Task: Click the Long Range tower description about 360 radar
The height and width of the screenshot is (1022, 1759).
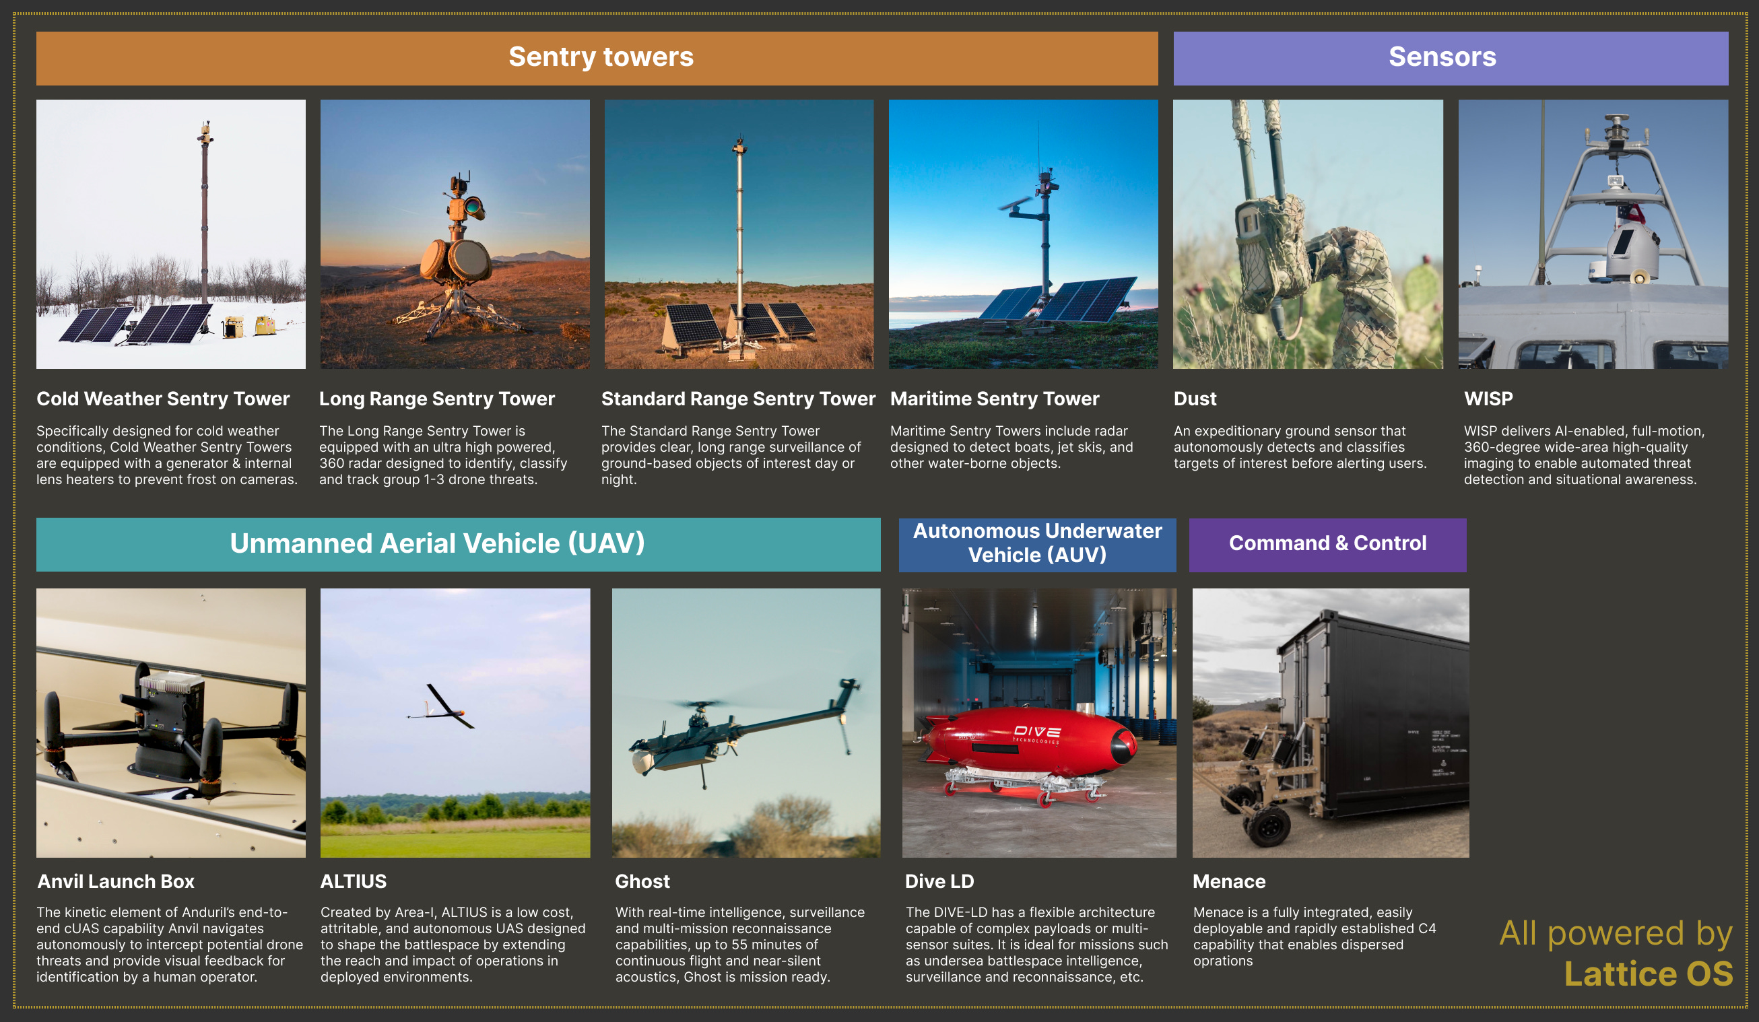Action: [443, 455]
